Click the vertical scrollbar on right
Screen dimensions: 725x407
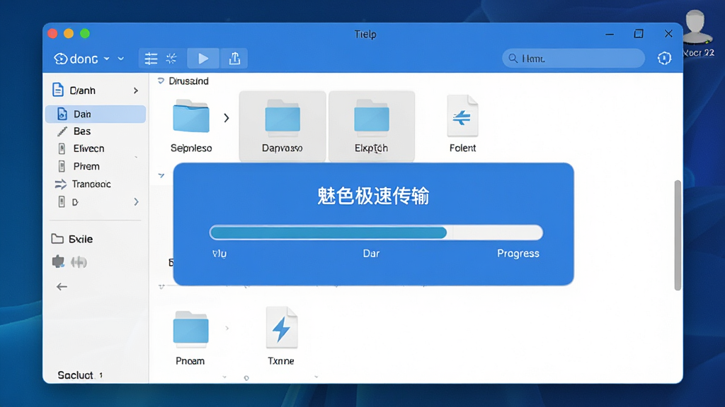[678, 235]
